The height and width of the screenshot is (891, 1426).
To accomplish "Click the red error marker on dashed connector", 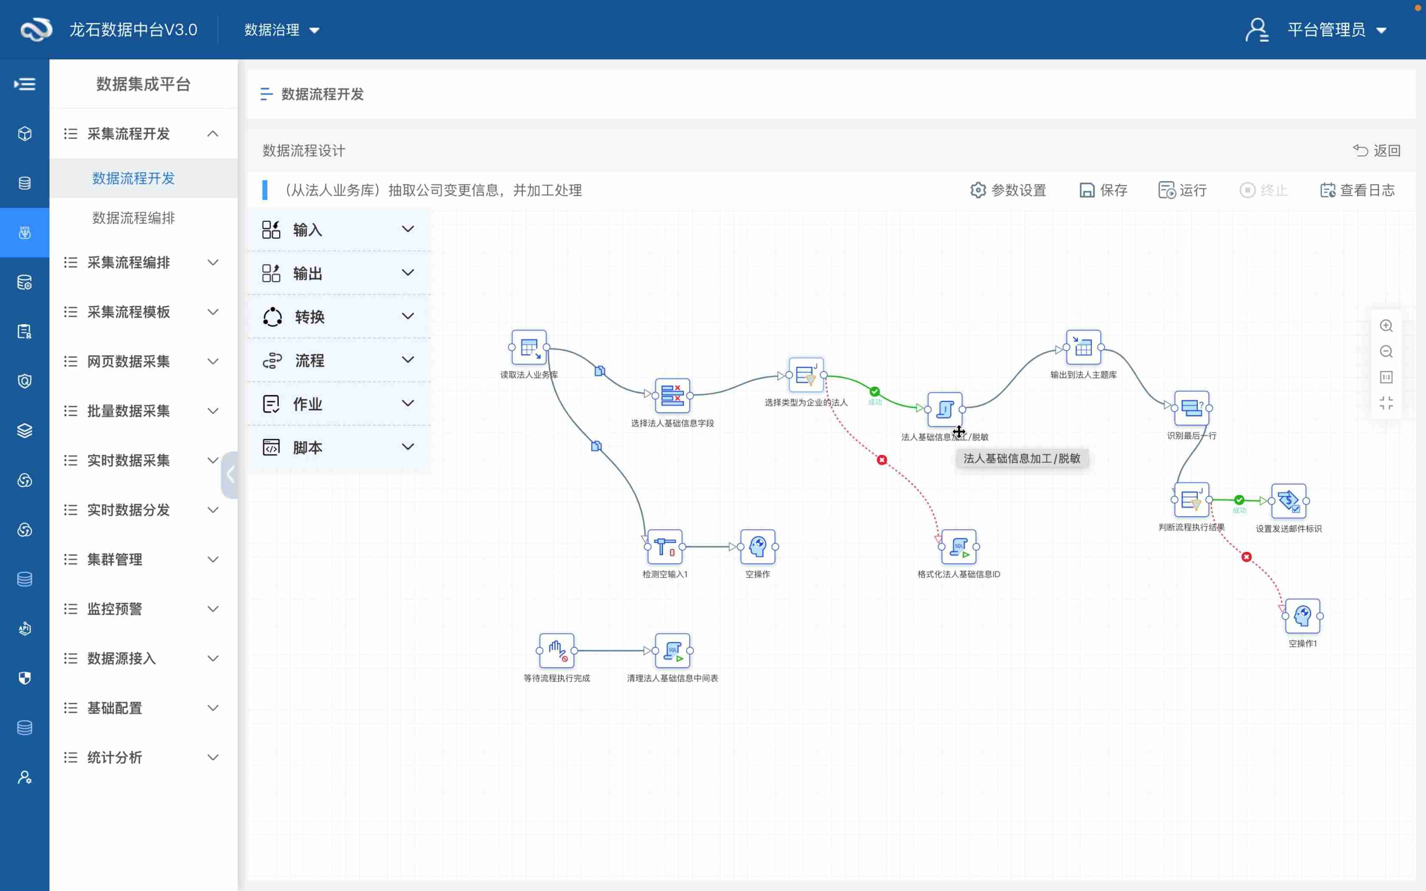I will (881, 460).
